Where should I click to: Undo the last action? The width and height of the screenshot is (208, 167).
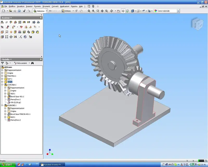[24, 11]
